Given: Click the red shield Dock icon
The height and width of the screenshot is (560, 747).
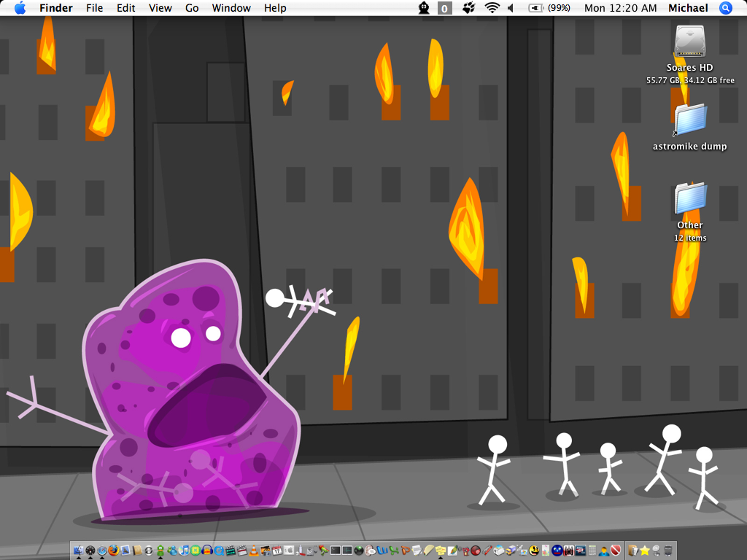Looking at the screenshot, I should 616,551.
